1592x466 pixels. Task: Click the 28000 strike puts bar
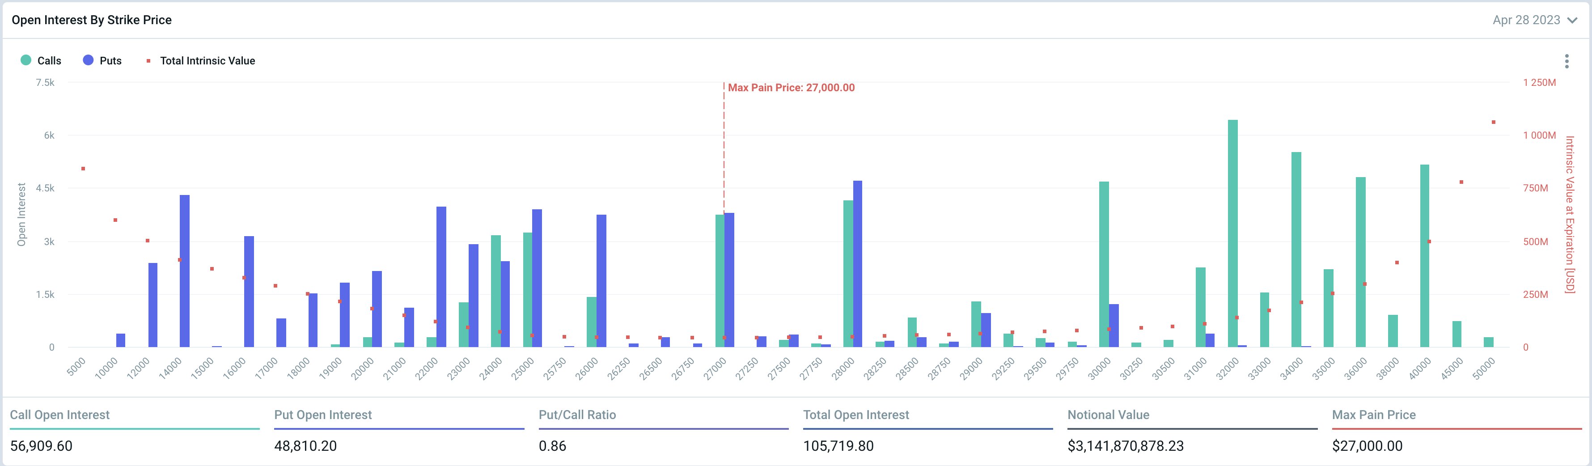857,264
